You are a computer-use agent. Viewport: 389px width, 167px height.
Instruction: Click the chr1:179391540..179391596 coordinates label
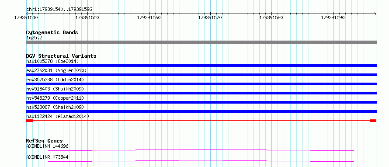click(59, 9)
